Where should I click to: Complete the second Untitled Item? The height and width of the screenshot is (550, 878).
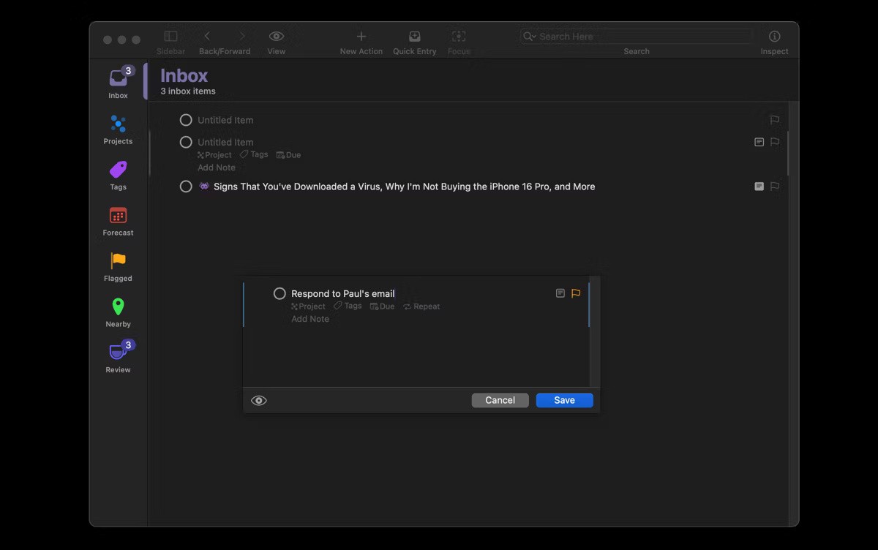tap(186, 142)
